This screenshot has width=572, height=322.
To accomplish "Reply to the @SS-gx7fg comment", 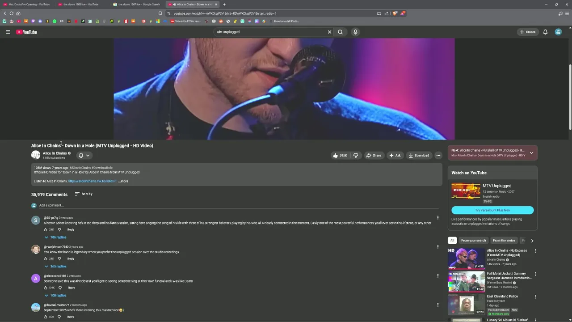I will 71,229.
